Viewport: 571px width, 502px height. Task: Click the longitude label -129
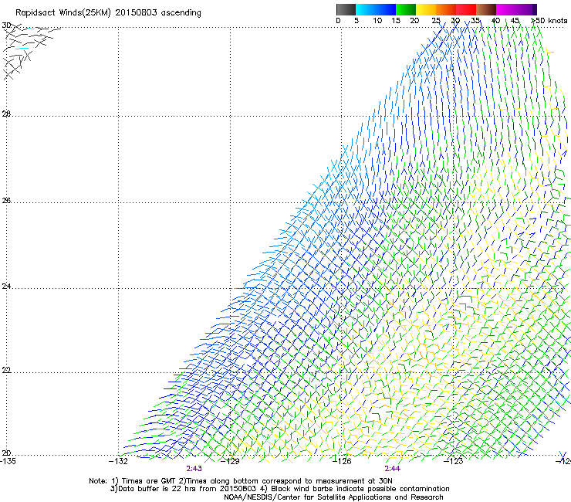pyautogui.click(x=230, y=461)
